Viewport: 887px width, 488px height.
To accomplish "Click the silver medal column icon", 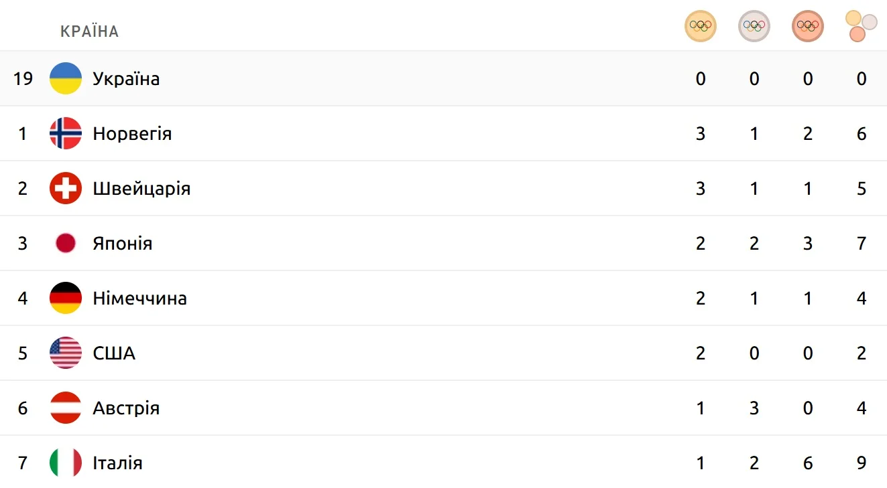I will click(x=754, y=26).
